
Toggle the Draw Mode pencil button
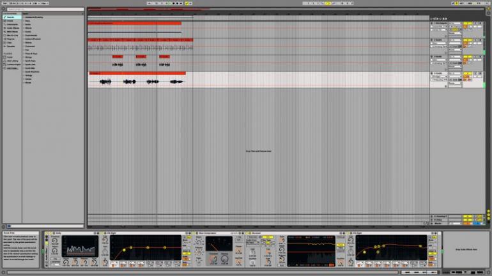pos(453,3)
